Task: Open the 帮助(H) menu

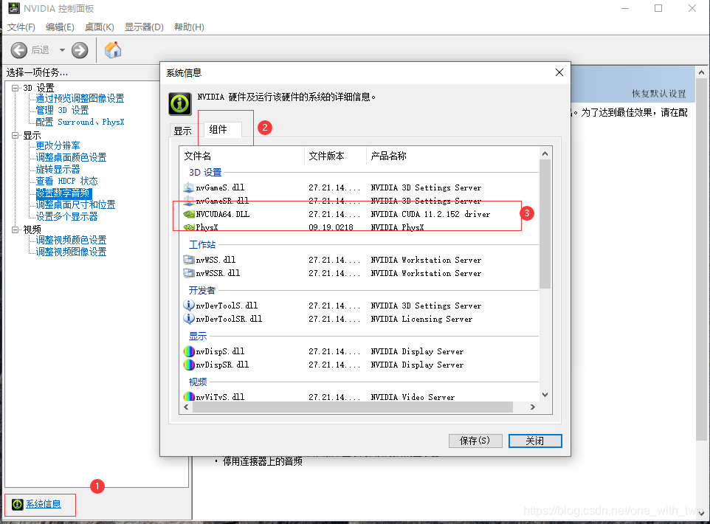Action: (x=189, y=27)
